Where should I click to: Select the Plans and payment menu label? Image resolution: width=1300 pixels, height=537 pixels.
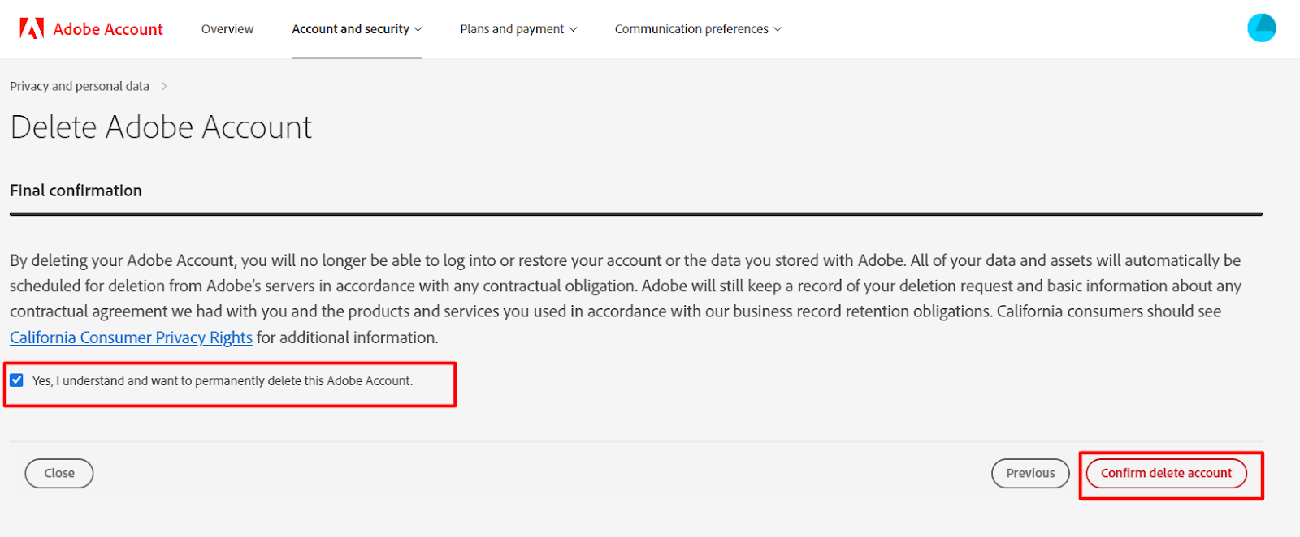tap(512, 29)
